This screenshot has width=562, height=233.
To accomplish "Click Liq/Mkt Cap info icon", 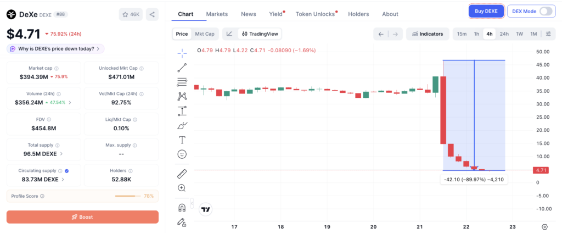I will coord(135,120).
